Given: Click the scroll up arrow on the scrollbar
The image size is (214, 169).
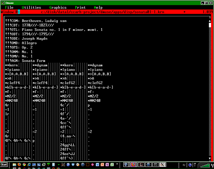Looking at the screenshot, I should 210,21.
